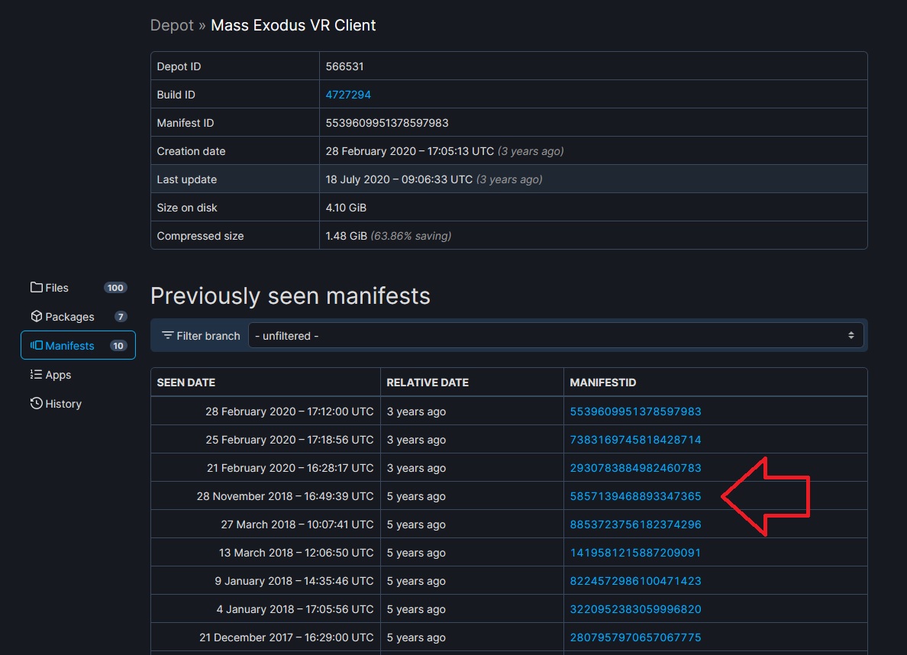
Task: Open the unfiltered branch dropdown
Action: click(555, 336)
